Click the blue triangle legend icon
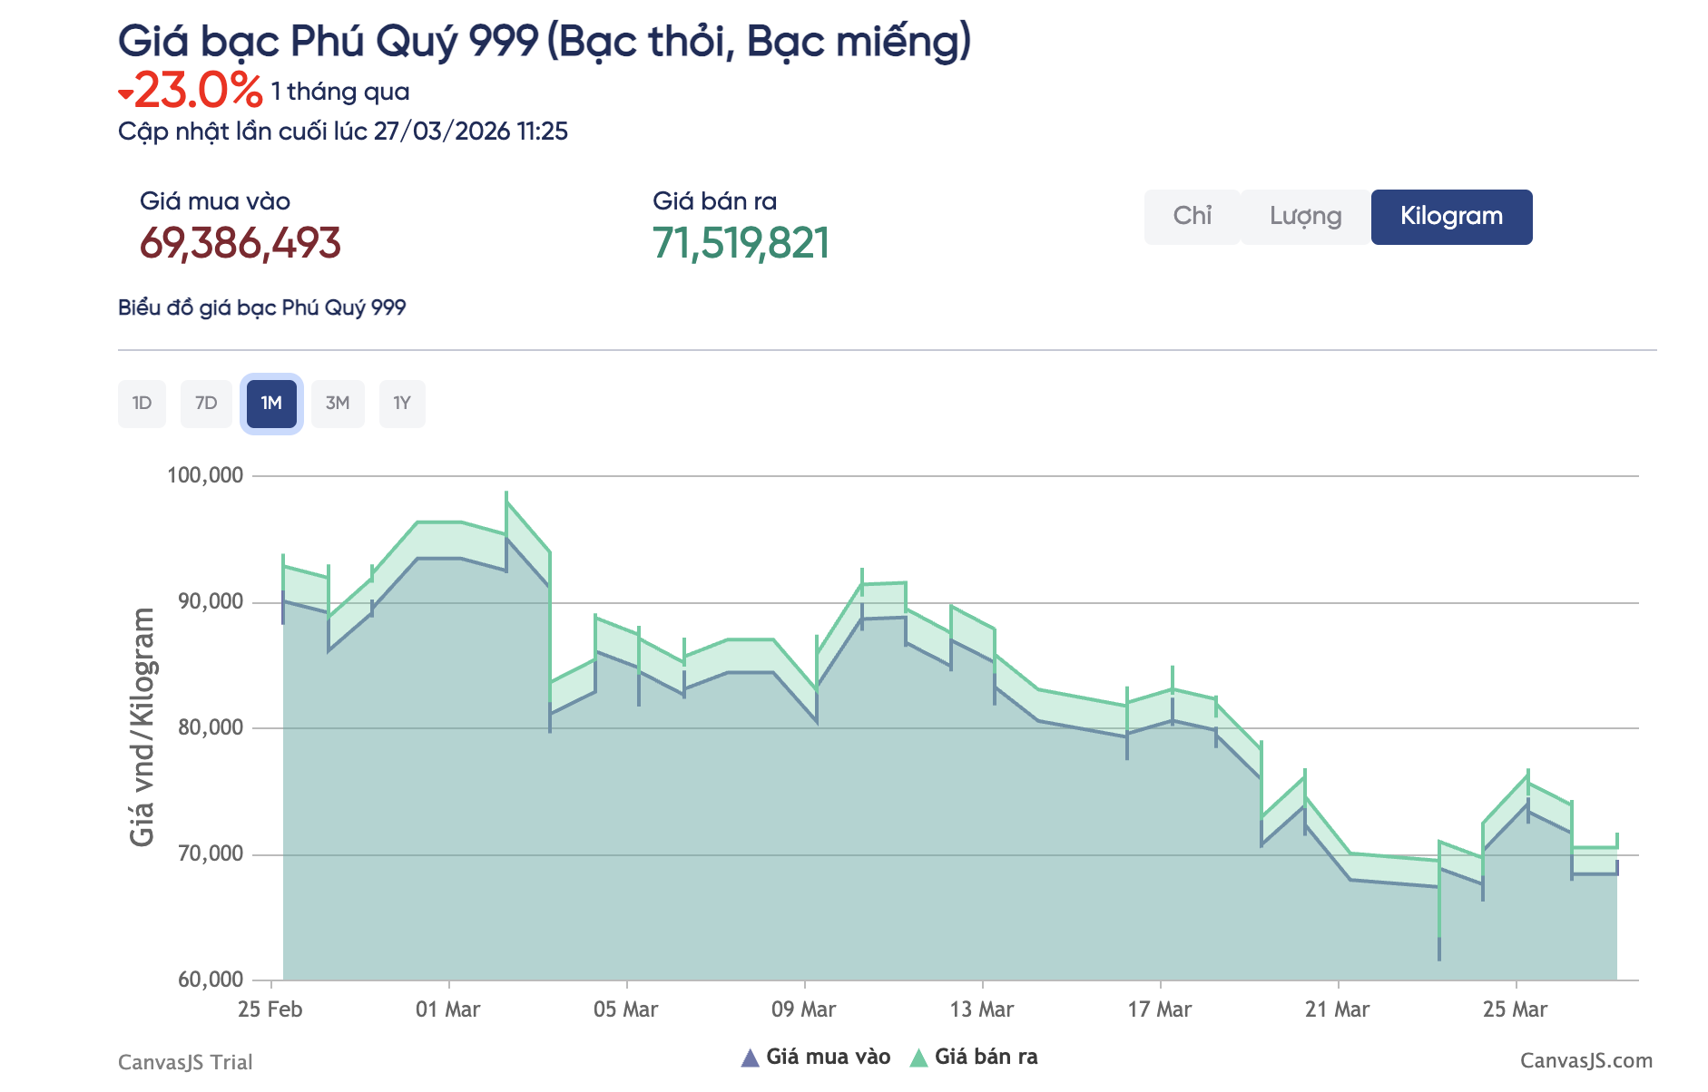This screenshot has height=1092, width=1708. tap(750, 1056)
